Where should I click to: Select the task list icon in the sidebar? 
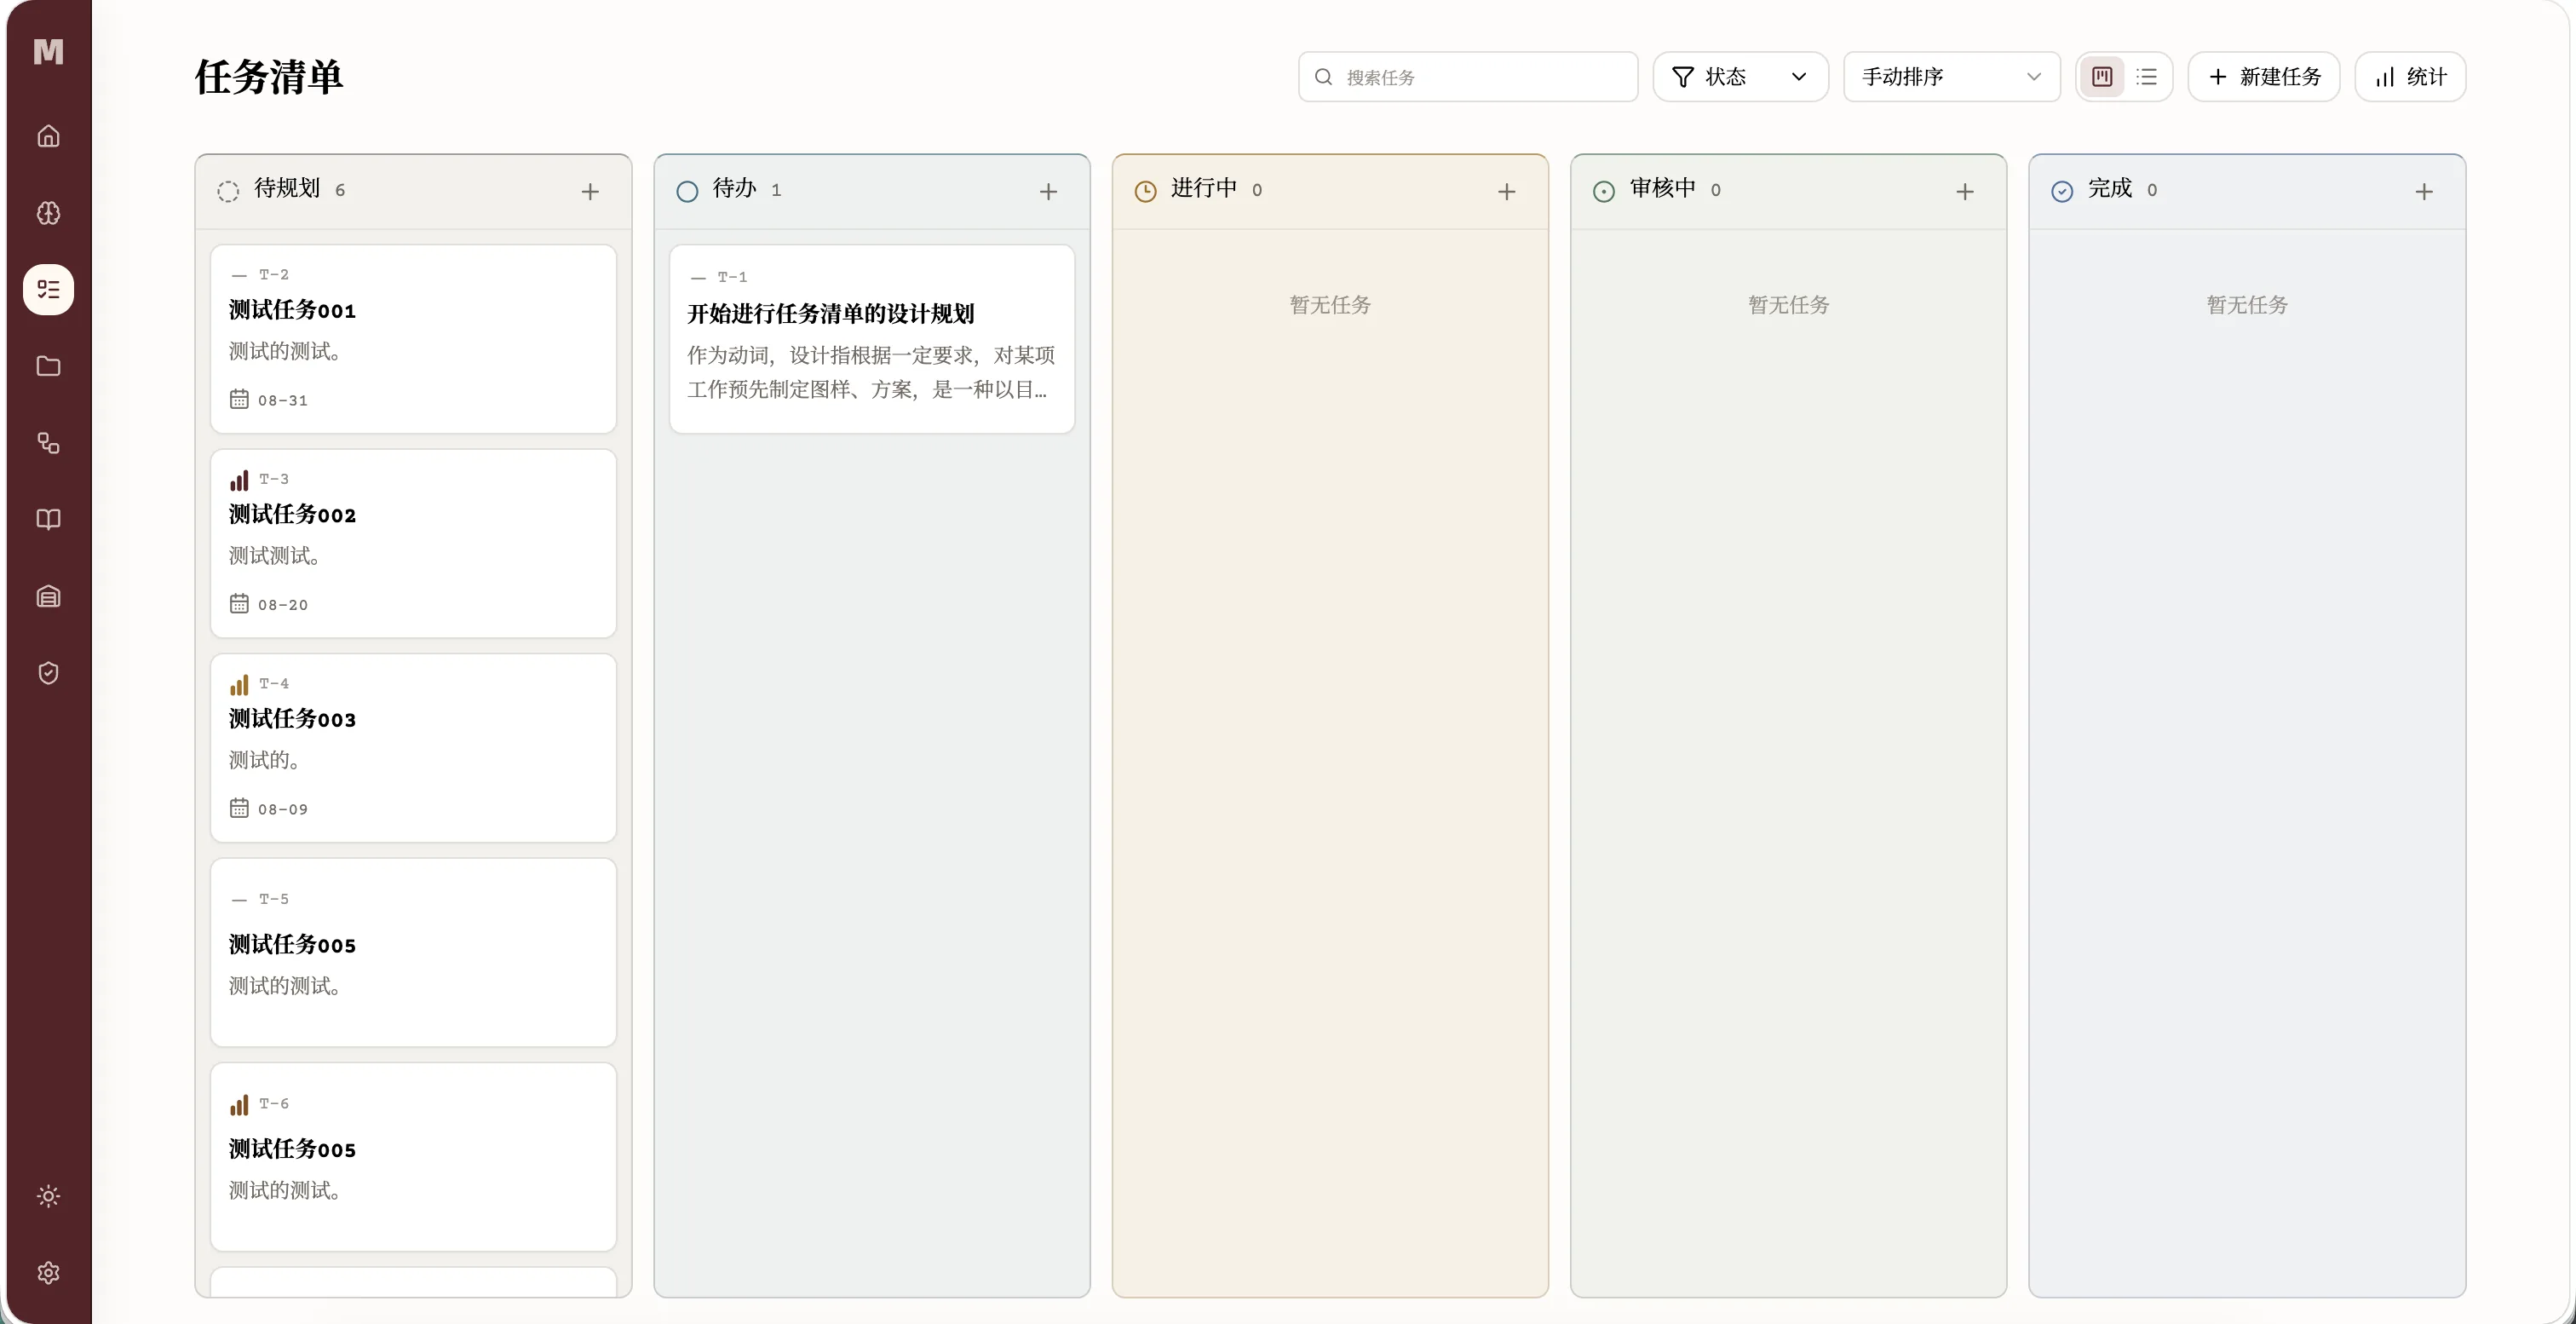48,290
